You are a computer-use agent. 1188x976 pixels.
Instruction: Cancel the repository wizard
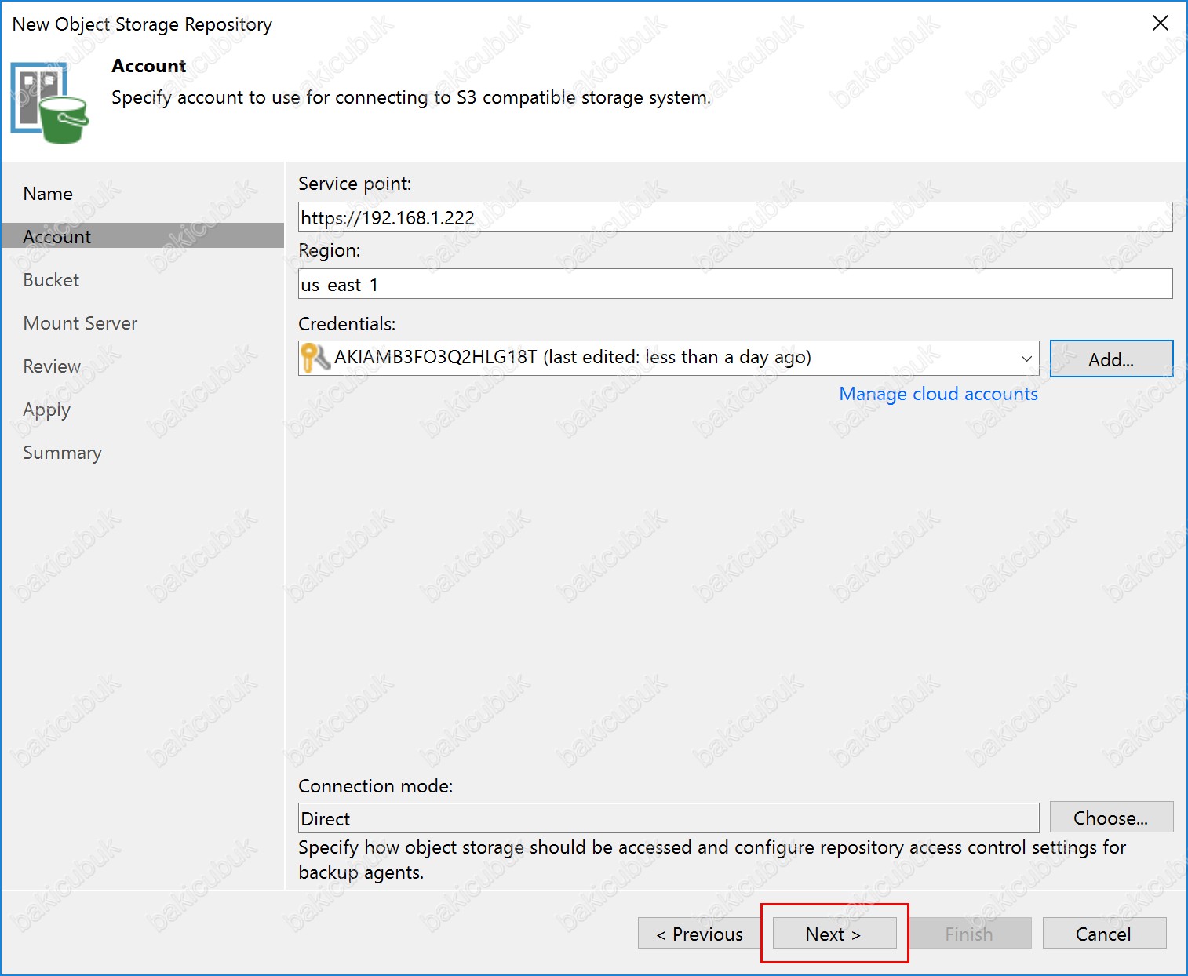point(1104,934)
